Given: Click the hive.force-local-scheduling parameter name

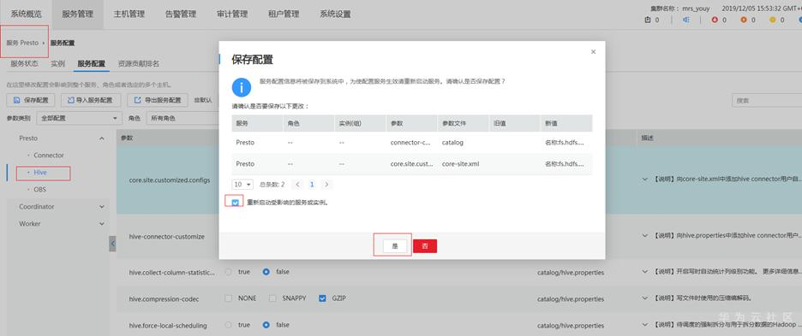Looking at the screenshot, I should (x=168, y=325).
